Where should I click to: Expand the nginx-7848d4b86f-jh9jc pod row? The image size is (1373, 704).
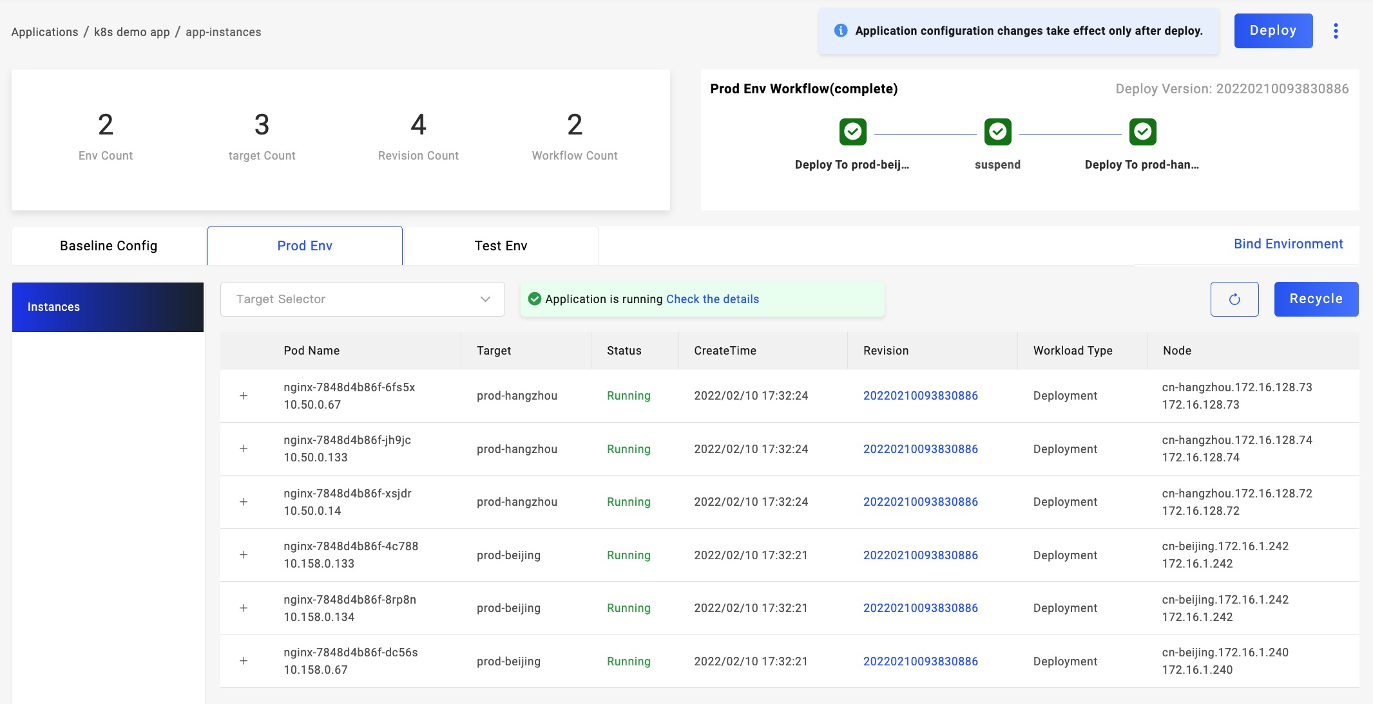coord(244,449)
